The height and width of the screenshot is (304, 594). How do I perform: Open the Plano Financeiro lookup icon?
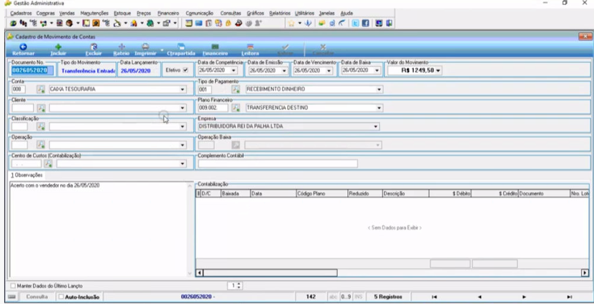click(x=236, y=107)
